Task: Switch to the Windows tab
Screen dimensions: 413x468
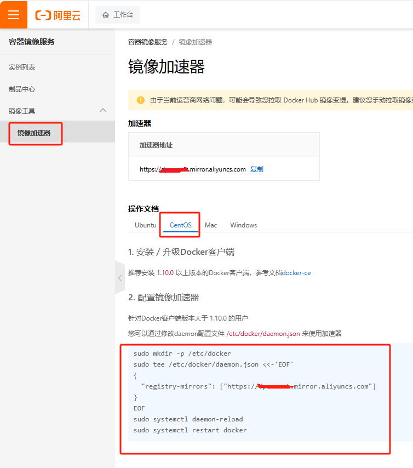Action: [x=244, y=225]
